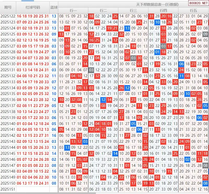Screen dimensions: 209x194
Task: Click gray 03 cell in row 2025131
Action: [x=91, y=70]
